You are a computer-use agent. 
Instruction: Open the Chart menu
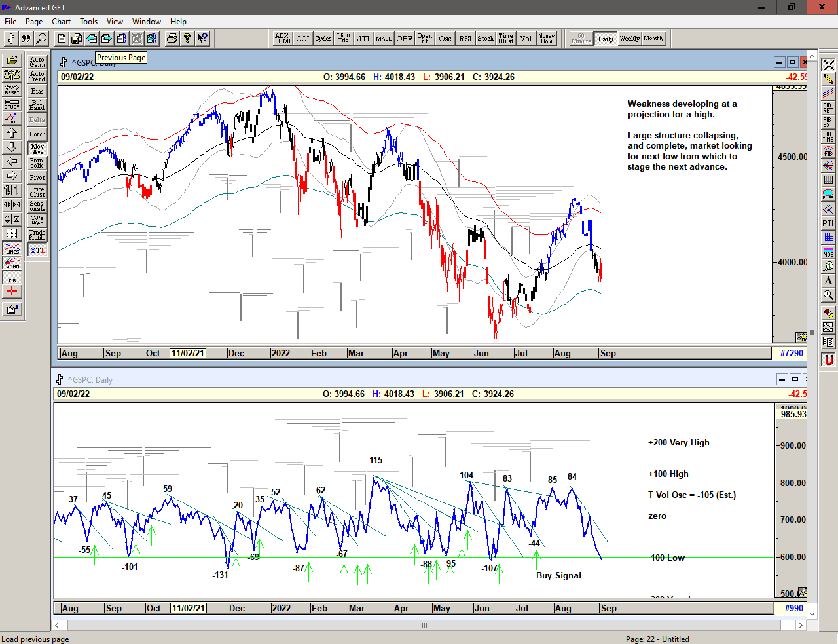[62, 22]
